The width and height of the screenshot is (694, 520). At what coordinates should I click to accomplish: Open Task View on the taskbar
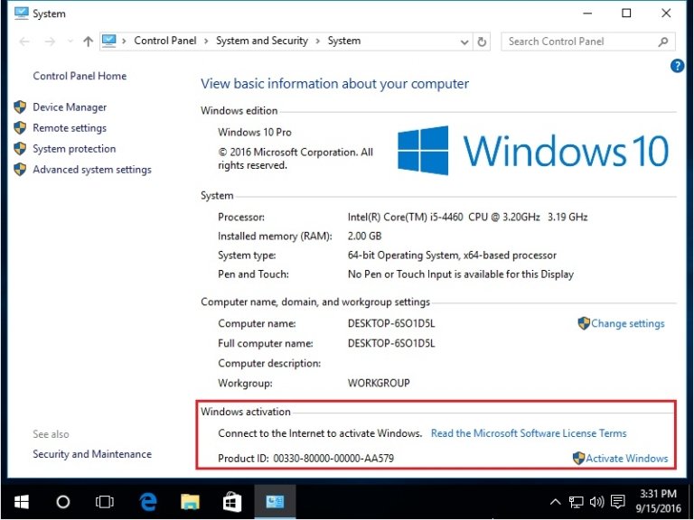[105, 501]
